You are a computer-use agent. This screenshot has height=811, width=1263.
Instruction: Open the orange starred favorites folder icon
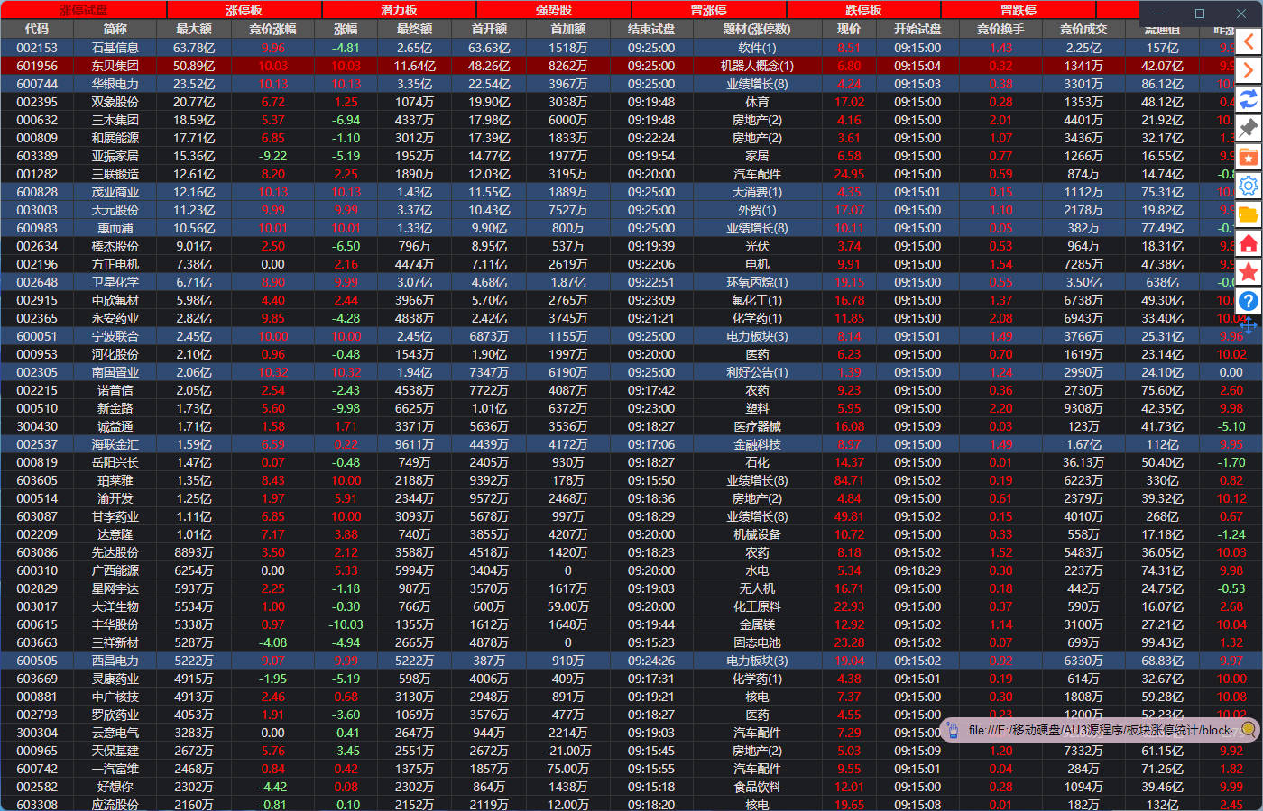pos(1249,157)
